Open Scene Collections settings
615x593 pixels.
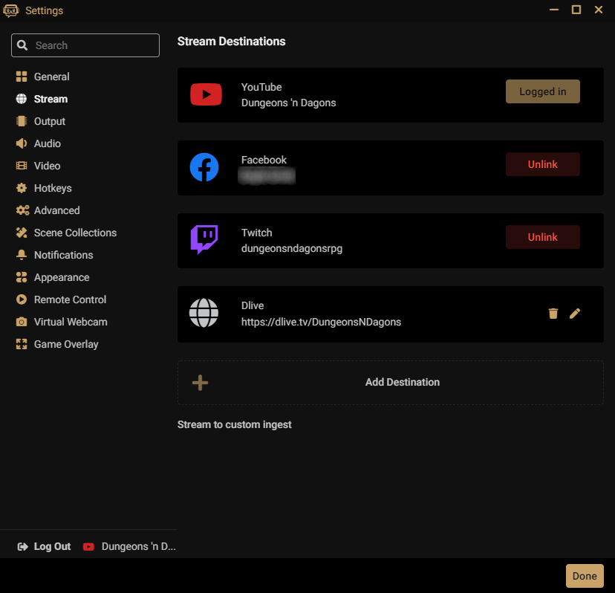74,233
